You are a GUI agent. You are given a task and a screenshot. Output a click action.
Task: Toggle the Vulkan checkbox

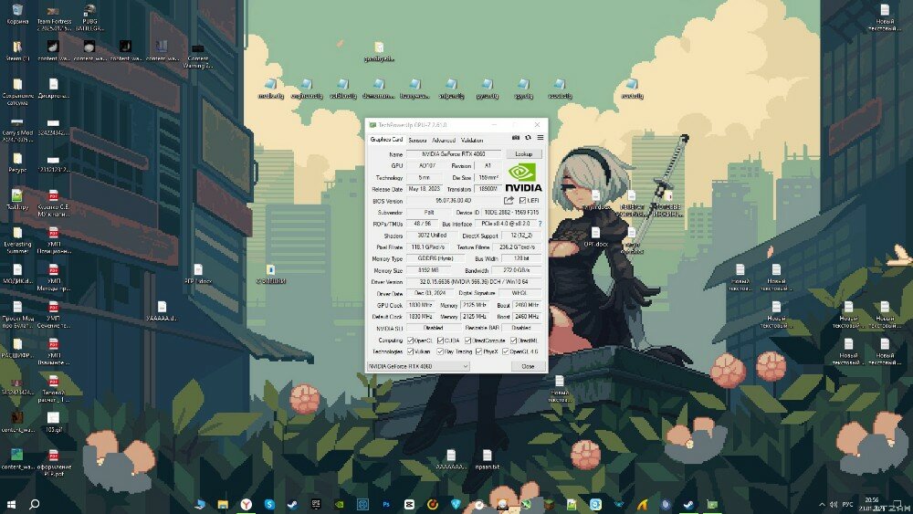(410, 351)
